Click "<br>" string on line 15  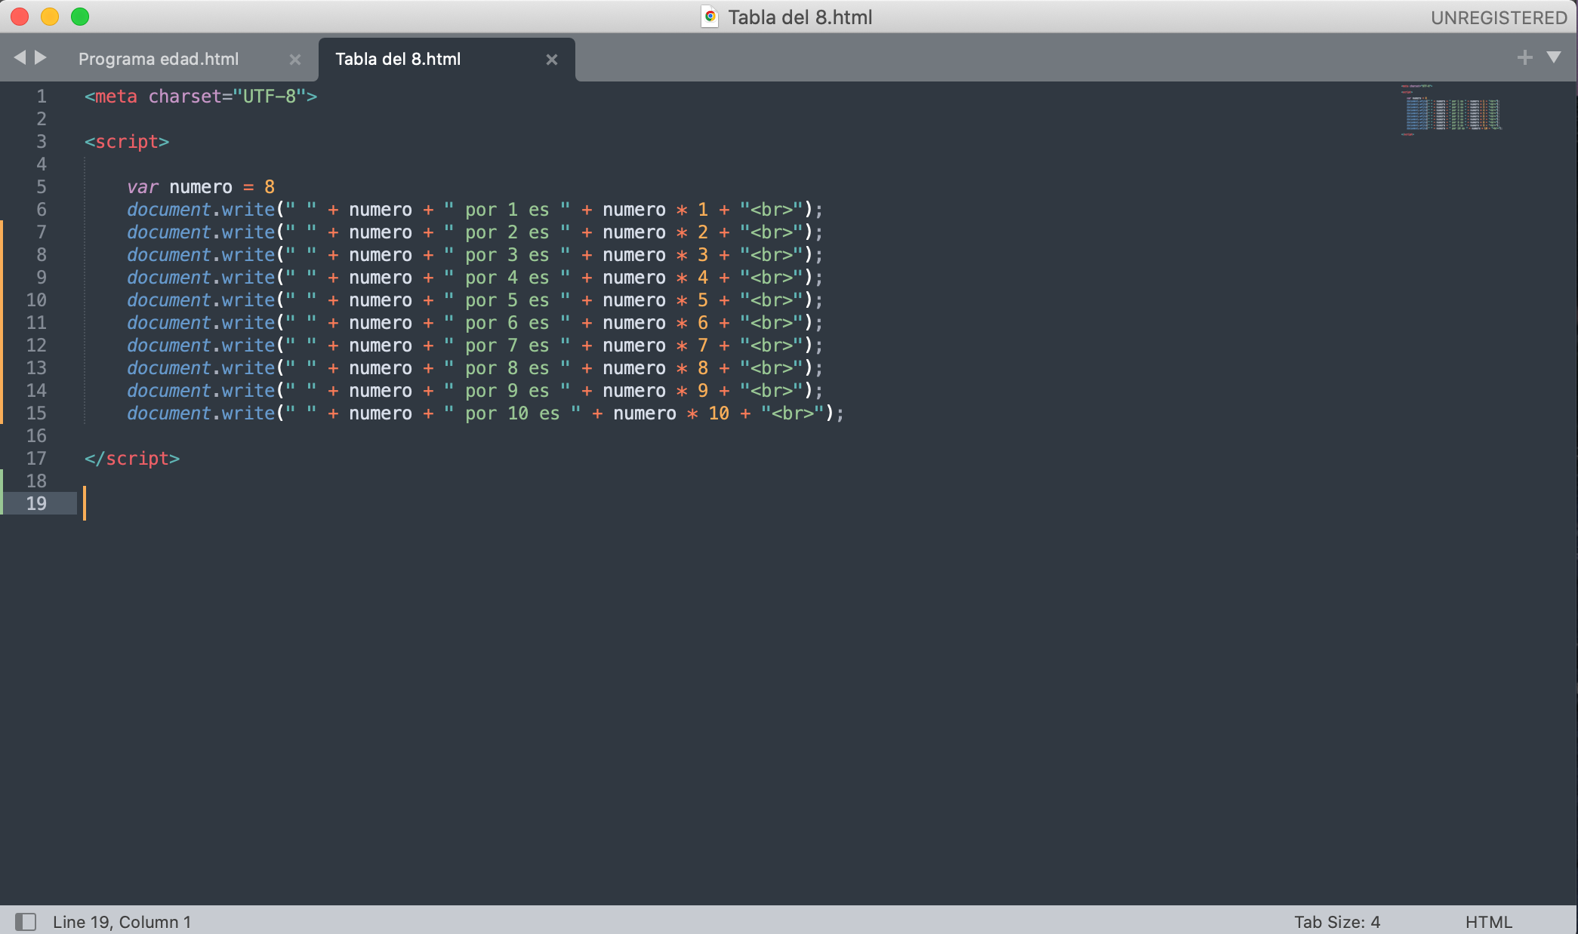[x=793, y=413]
